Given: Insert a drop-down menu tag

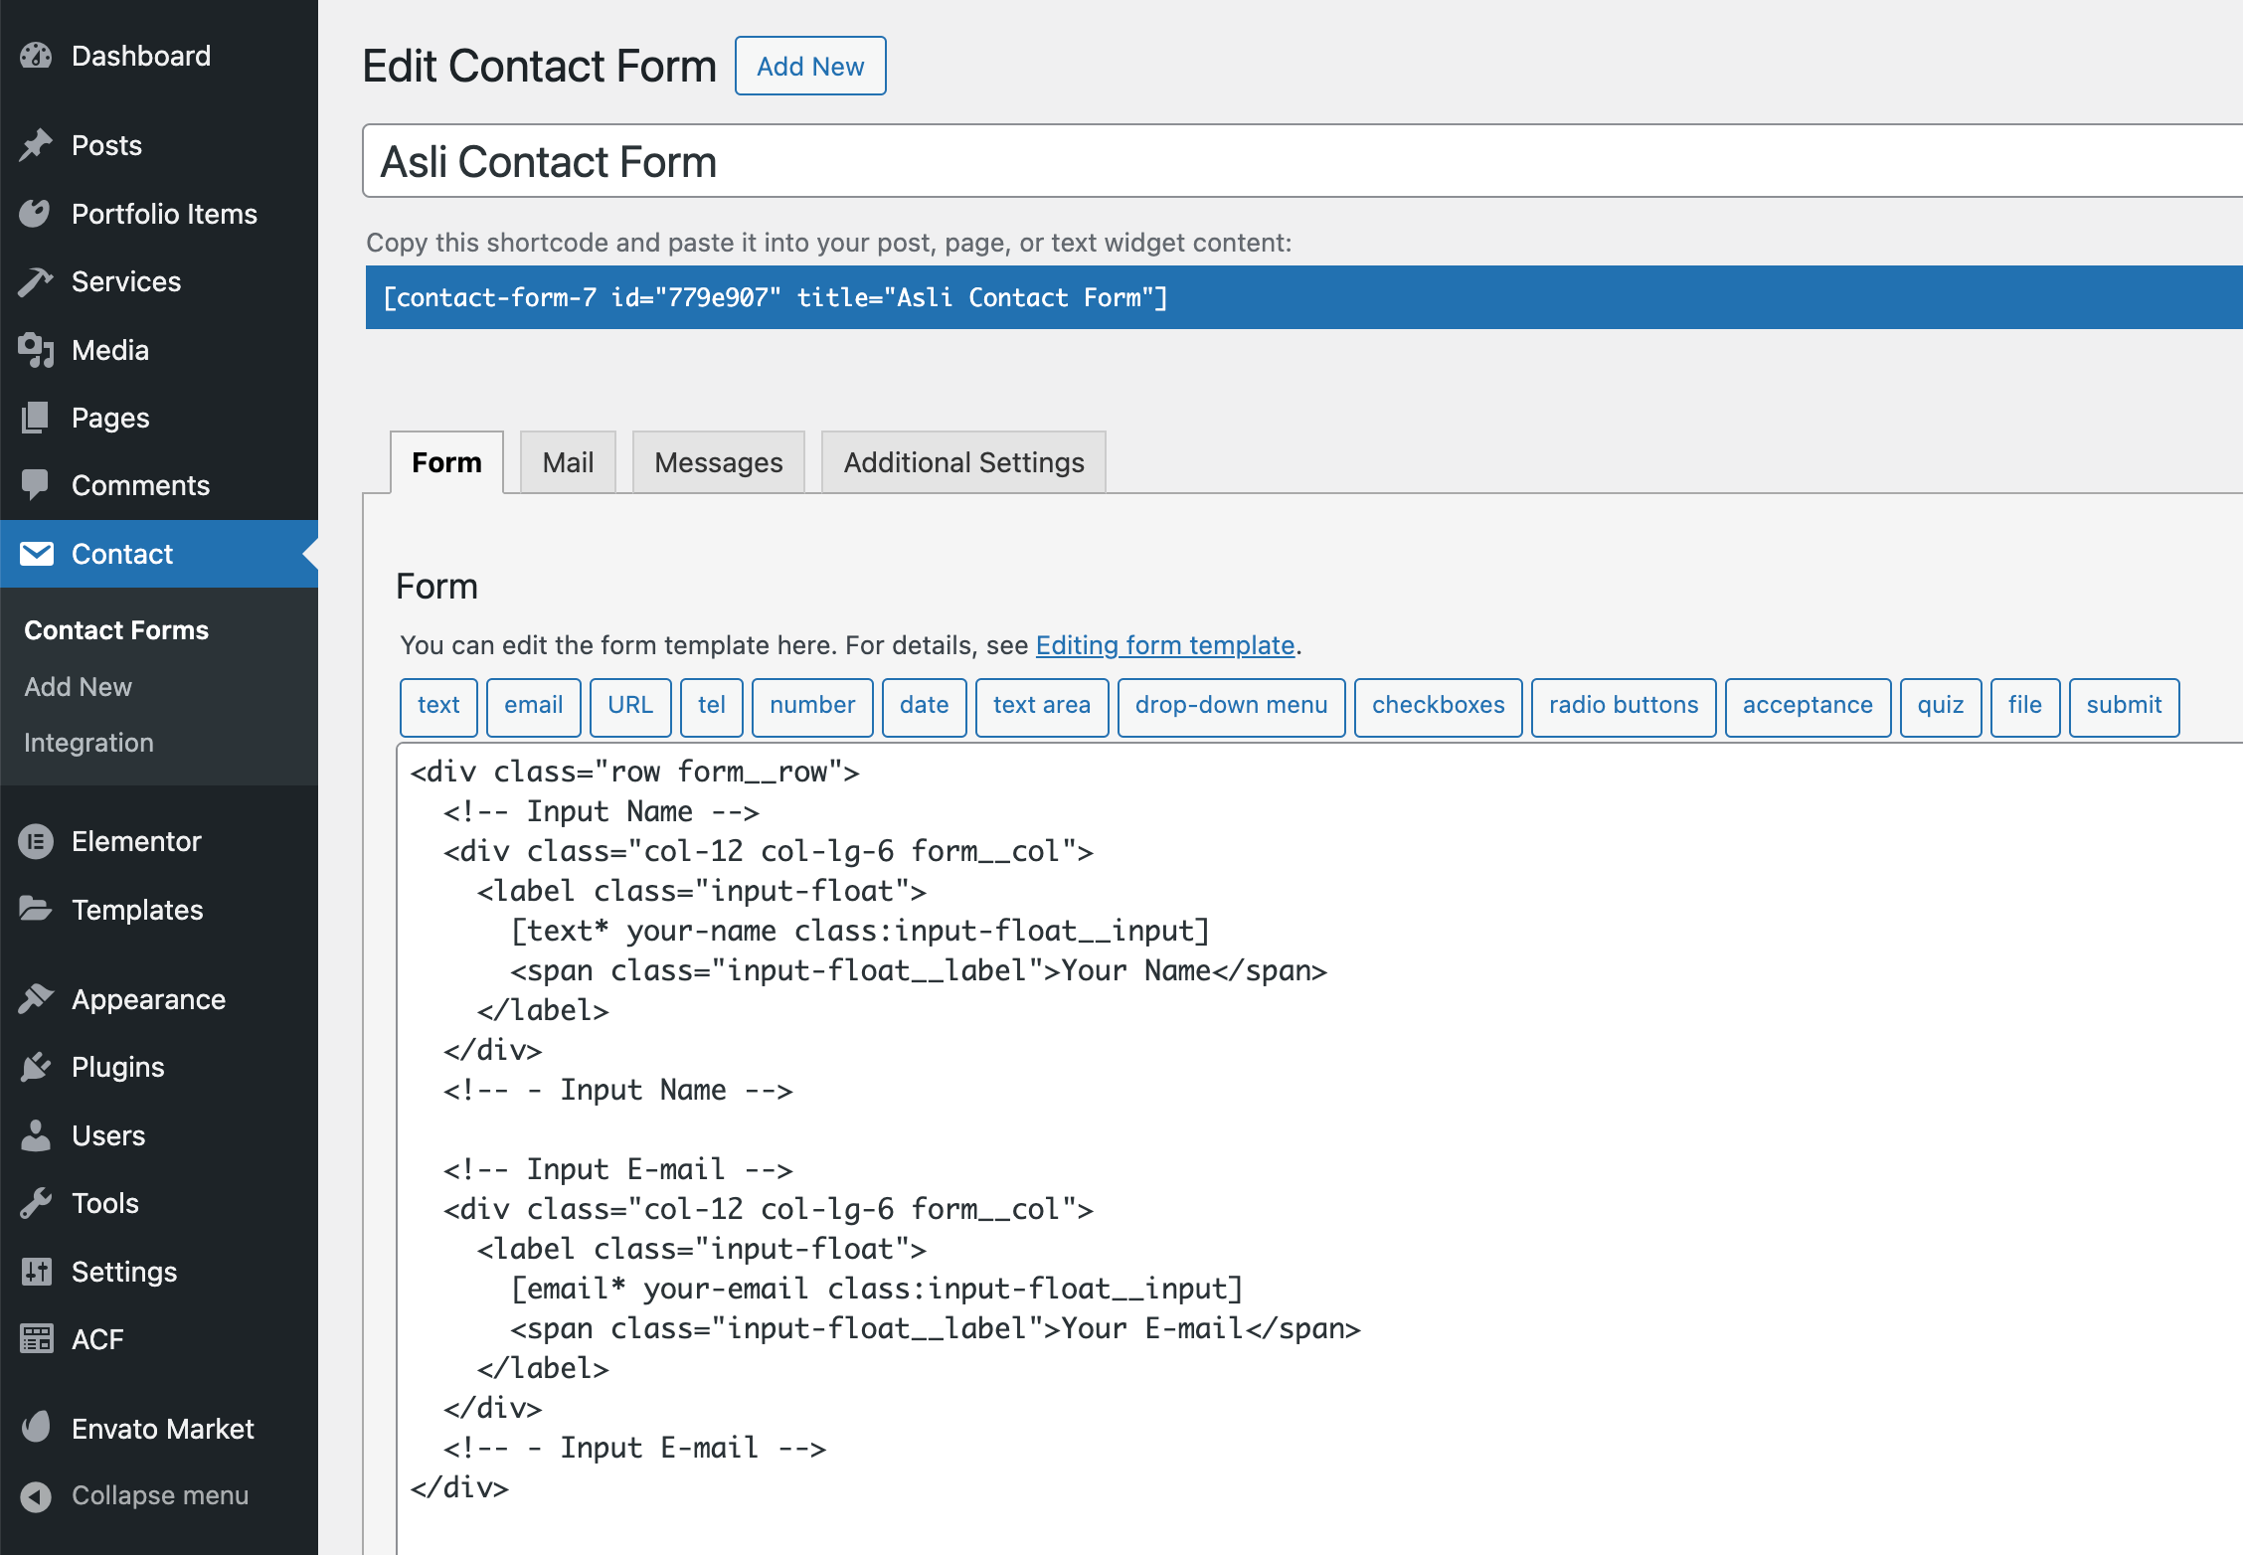Looking at the screenshot, I should point(1231,706).
